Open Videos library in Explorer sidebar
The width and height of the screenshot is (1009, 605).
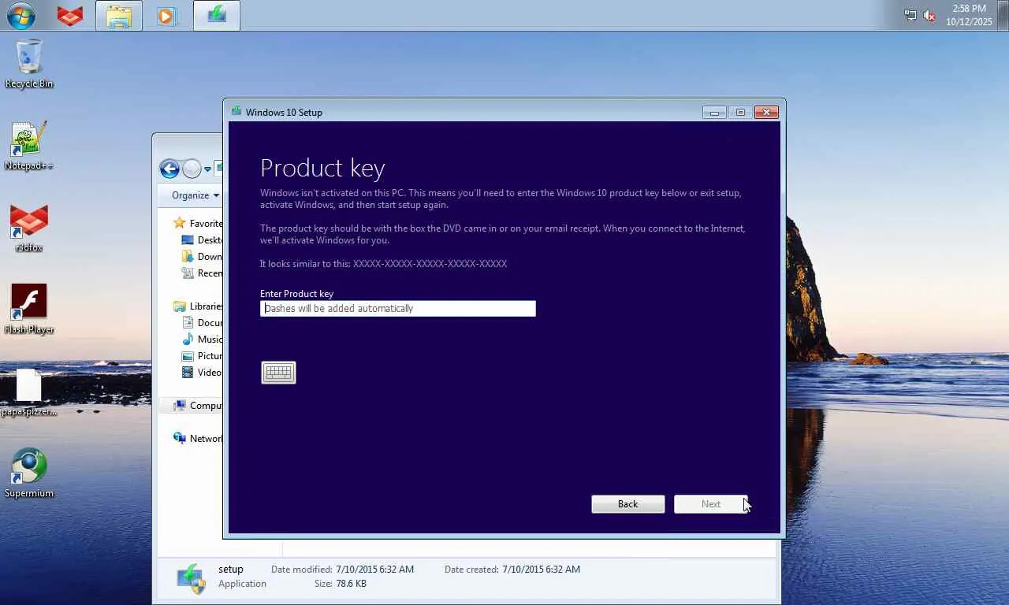pyautogui.click(x=202, y=373)
